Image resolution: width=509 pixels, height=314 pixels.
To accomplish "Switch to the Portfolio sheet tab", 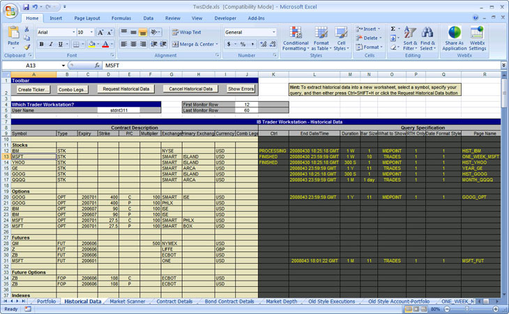I will point(46,301).
